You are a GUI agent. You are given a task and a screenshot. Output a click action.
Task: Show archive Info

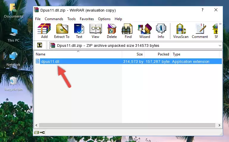(161, 31)
